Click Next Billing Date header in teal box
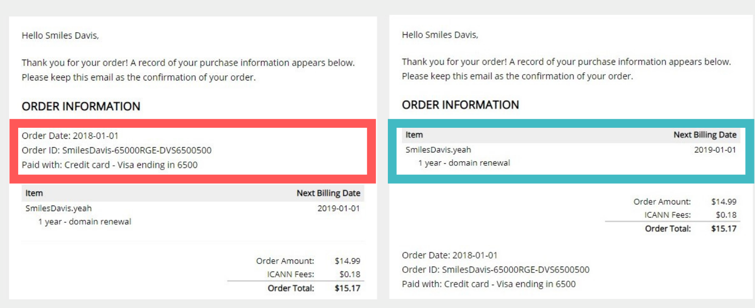Viewport: 755px width, 308px height. 705,135
